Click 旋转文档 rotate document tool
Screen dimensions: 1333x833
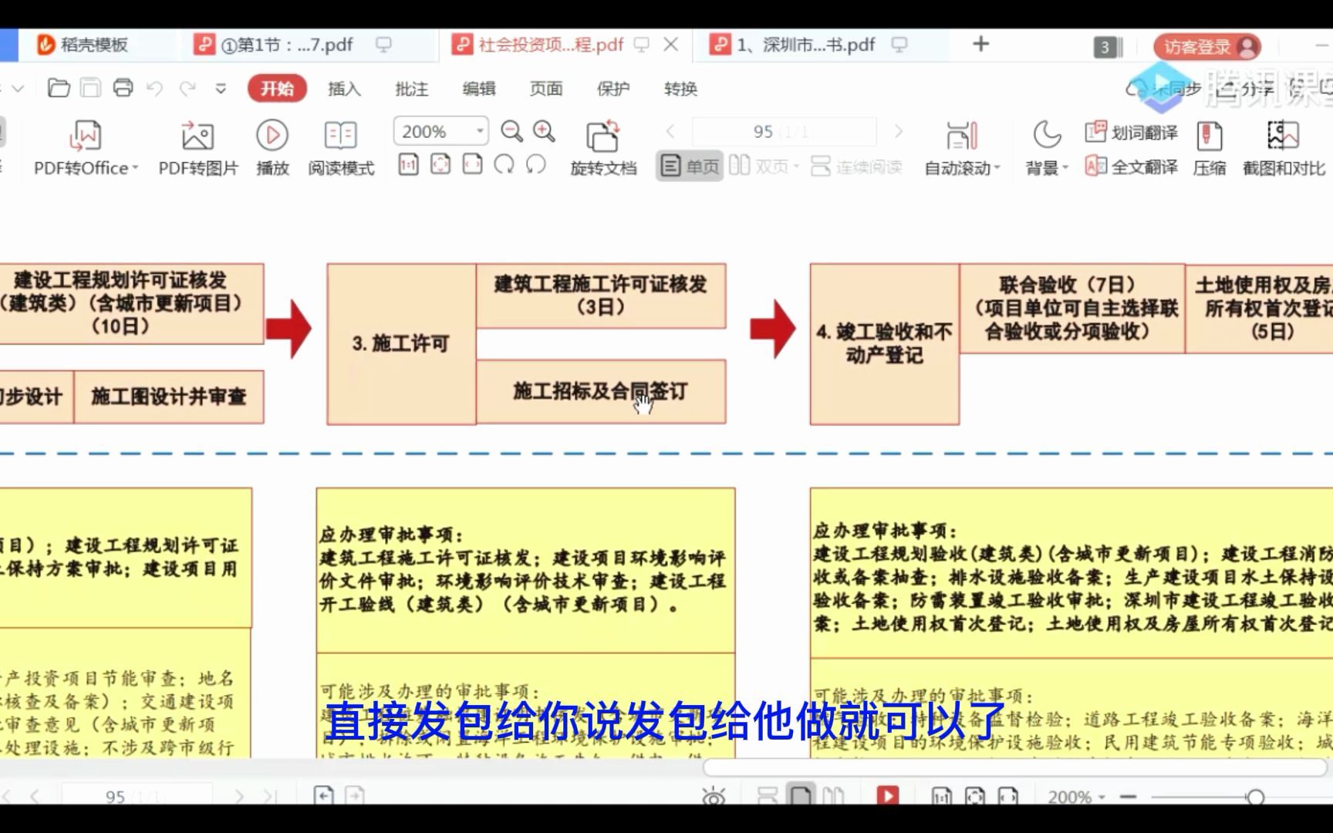603,148
